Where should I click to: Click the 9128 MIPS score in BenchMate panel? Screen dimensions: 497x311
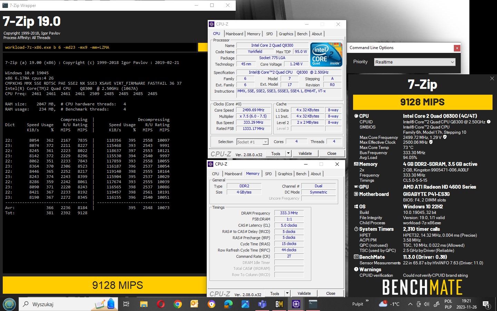coord(422,102)
